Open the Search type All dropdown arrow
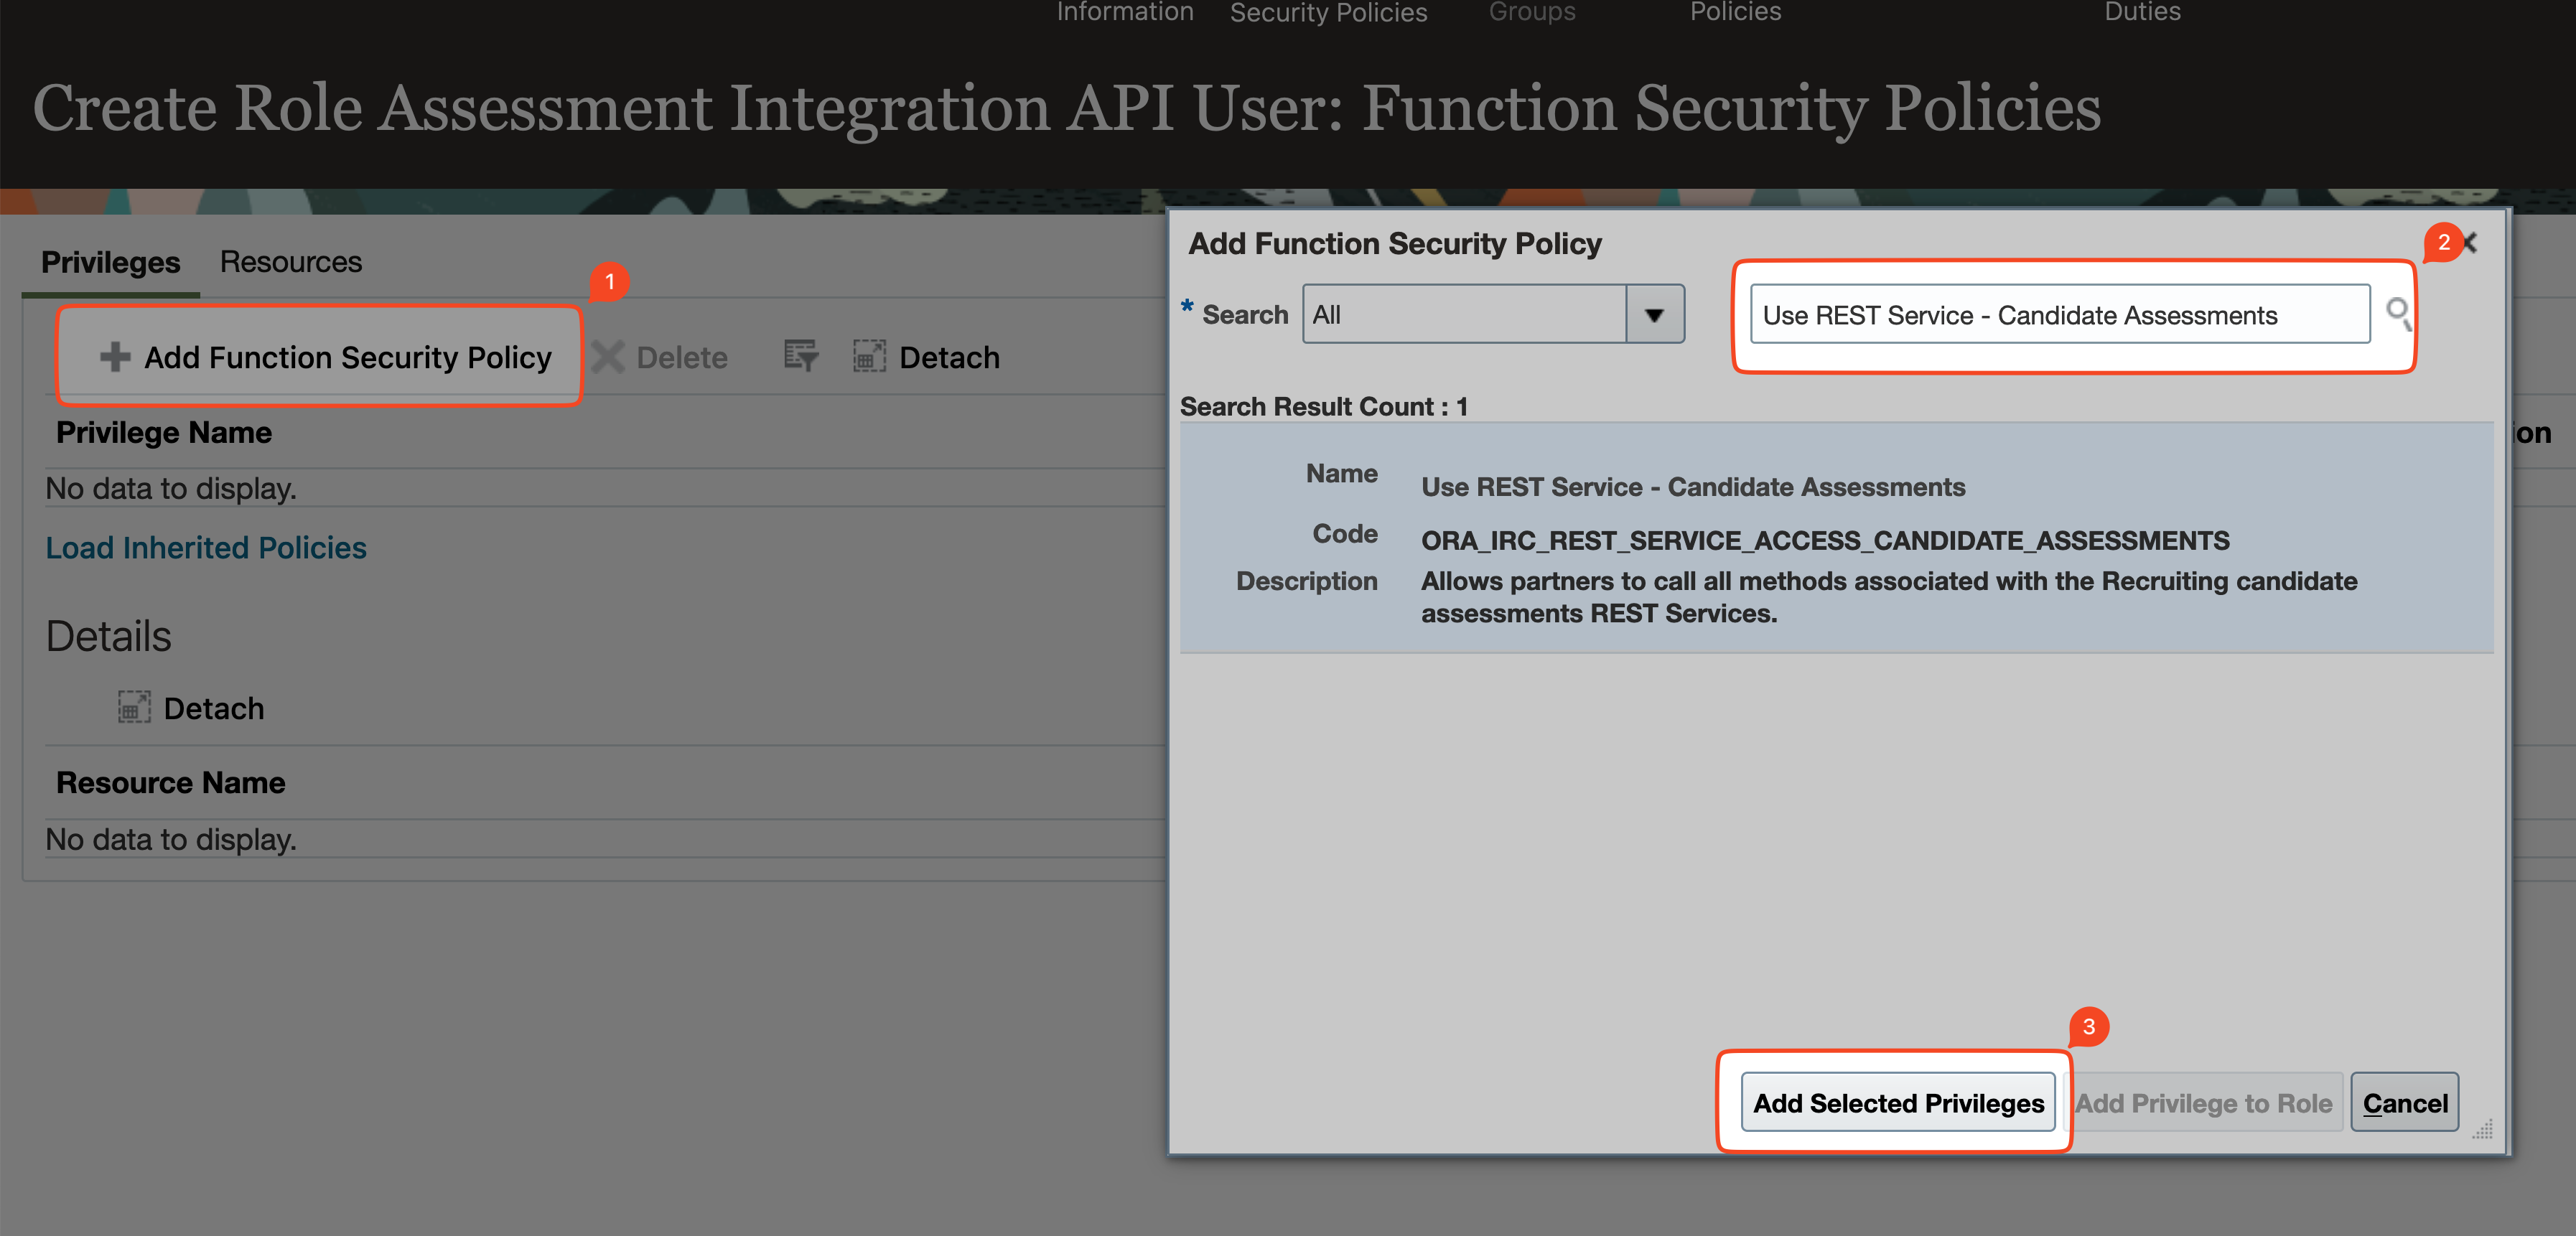2576x1236 pixels. (1654, 315)
